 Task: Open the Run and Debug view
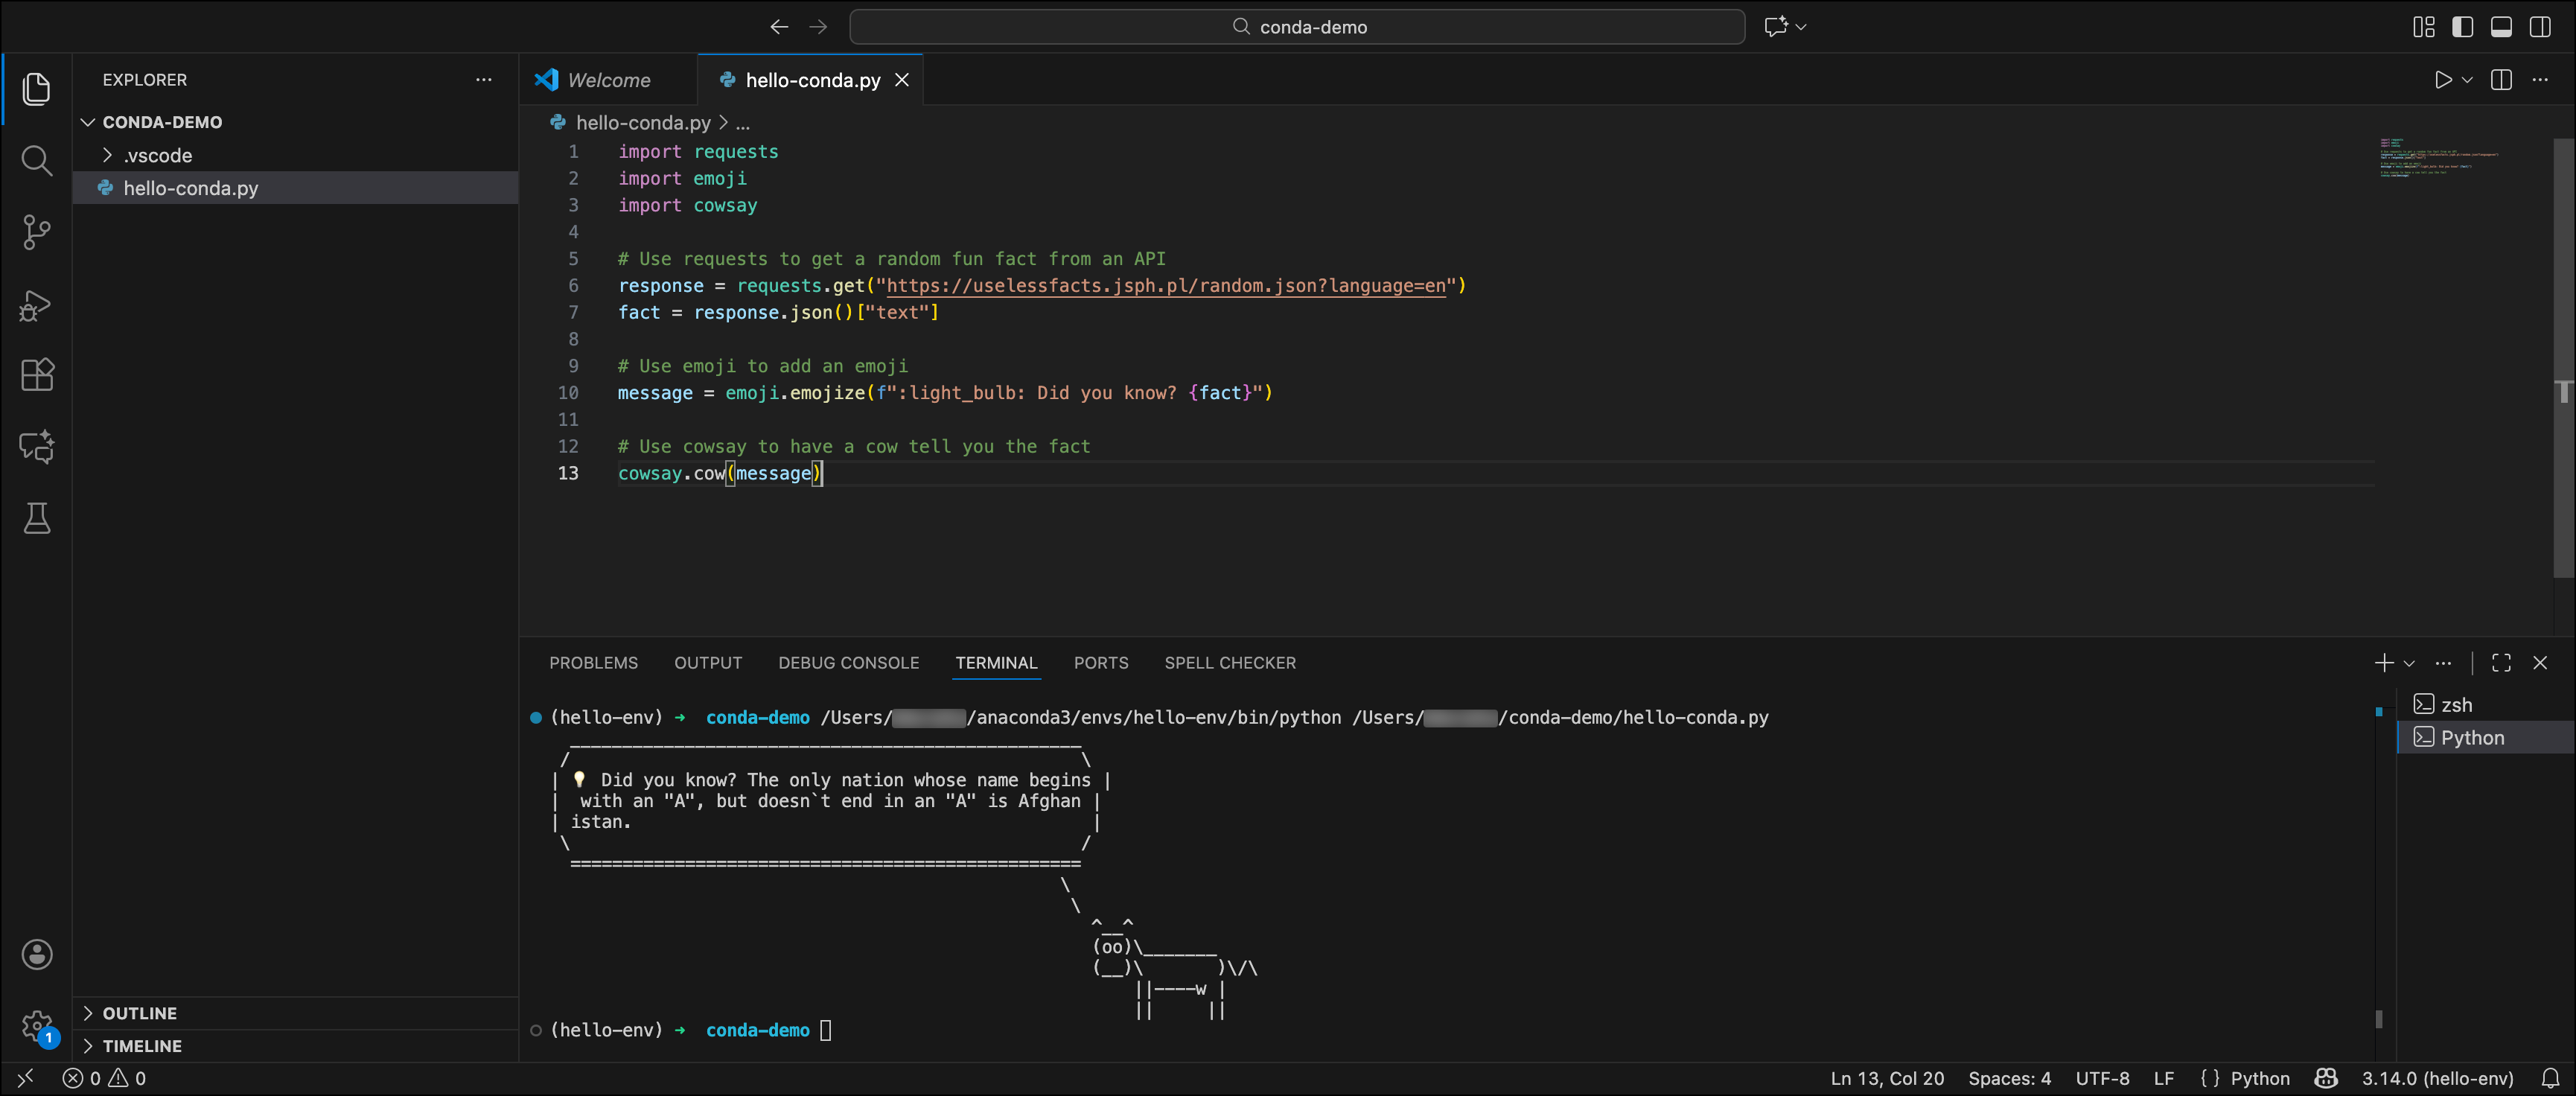37,304
